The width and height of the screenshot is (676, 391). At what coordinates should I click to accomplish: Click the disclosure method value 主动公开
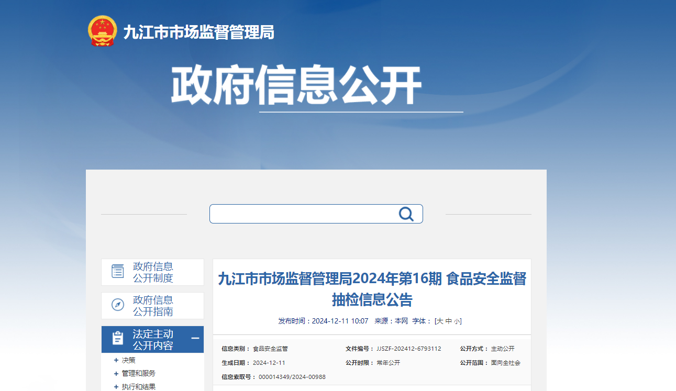coord(503,349)
